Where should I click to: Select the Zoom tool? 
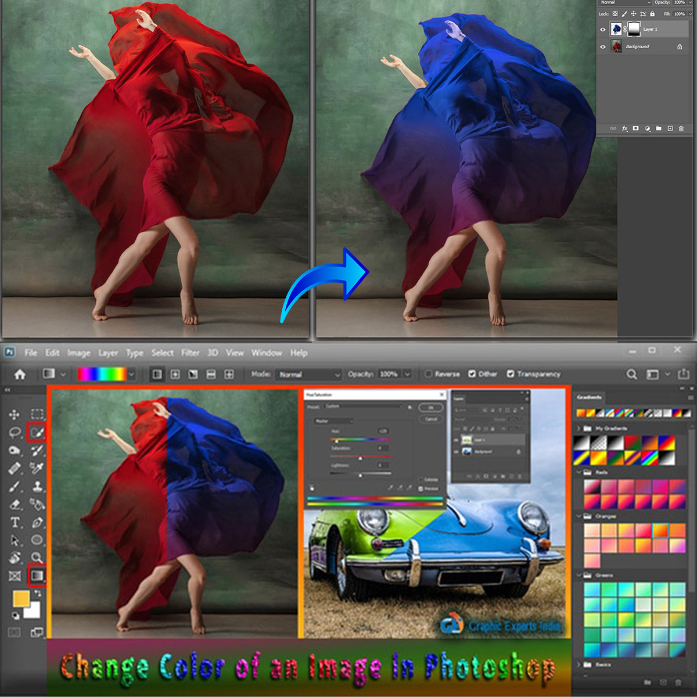point(38,556)
